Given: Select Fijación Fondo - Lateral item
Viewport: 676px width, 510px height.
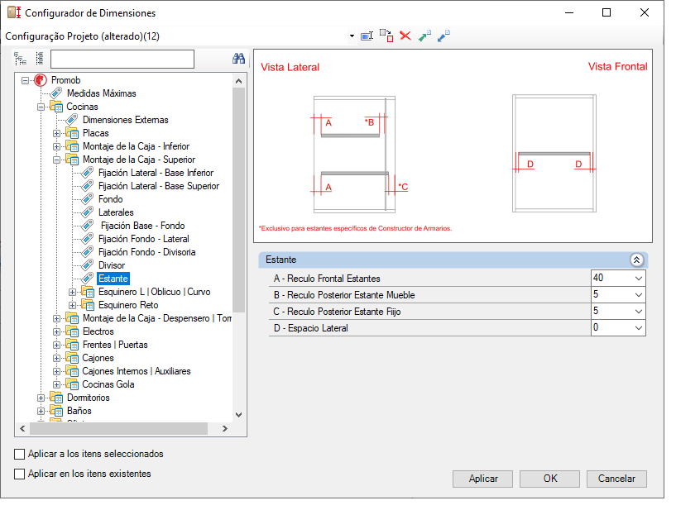Looking at the screenshot, I should (144, 239).
